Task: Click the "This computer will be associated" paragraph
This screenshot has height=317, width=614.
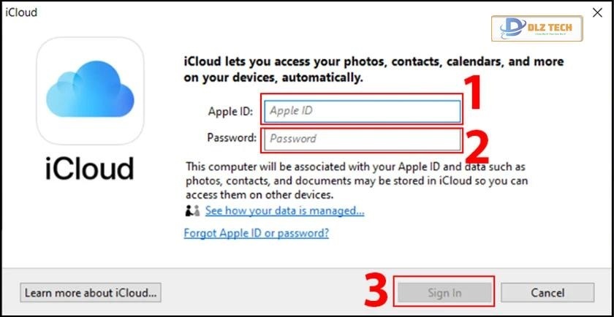Action: pyautogui.click(x=357, y=180)
